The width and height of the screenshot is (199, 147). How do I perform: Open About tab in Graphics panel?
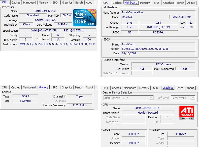pos(190,88)
